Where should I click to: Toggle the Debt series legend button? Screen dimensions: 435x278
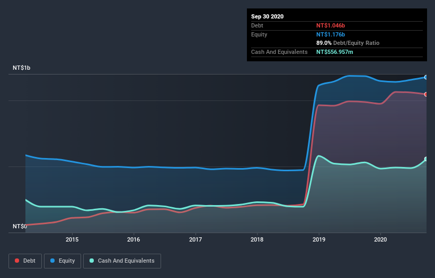pyautogui.click(x=25, y=261)
